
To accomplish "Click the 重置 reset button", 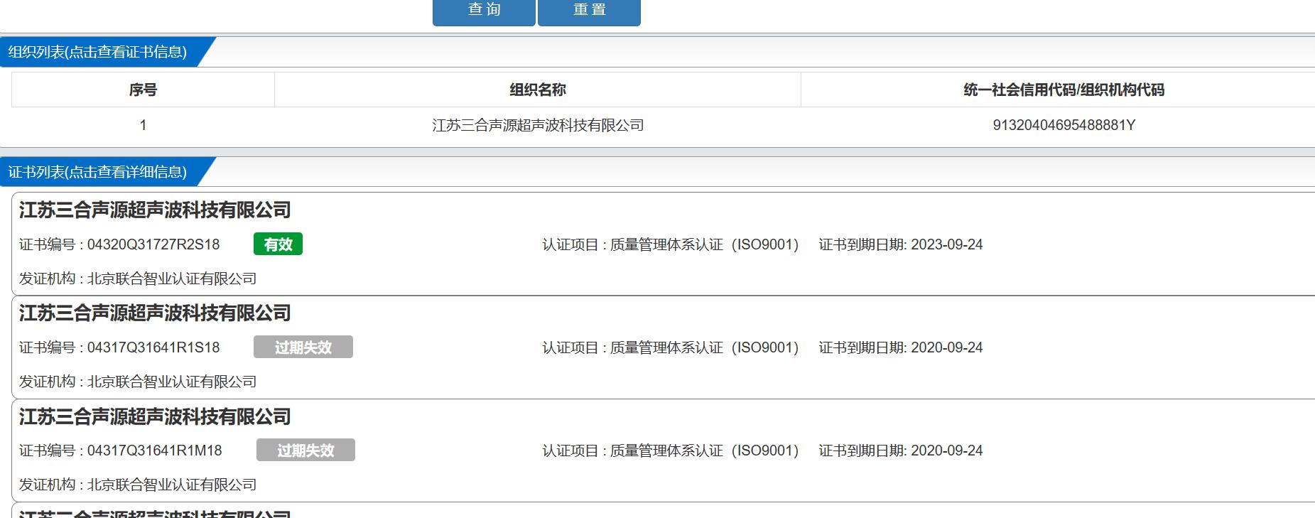I will pos(590,11).
